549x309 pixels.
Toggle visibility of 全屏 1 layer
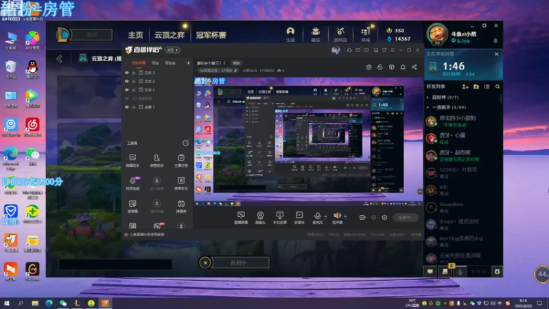127,107
